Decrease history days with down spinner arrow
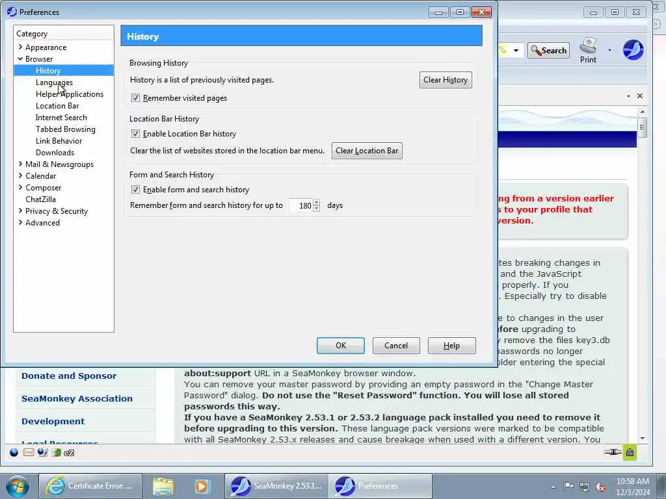The height and width of the screenshot is (499, 666). (317, 209)
